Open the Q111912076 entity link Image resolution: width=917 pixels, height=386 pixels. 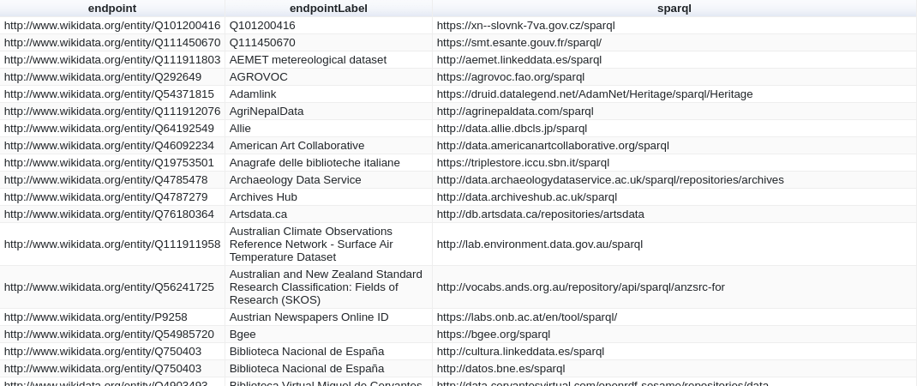[x=111, y=111]
